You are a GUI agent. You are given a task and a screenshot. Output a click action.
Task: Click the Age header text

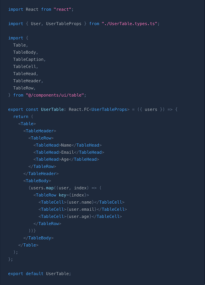click(x=65, y=159)
